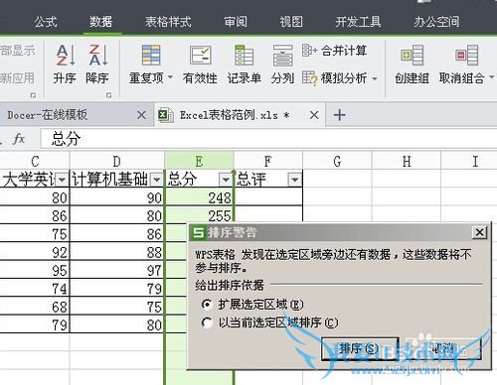Close the Docer-在线模板 tab
The width and height of the screenshot is (497, 385).
pos(141,115)
